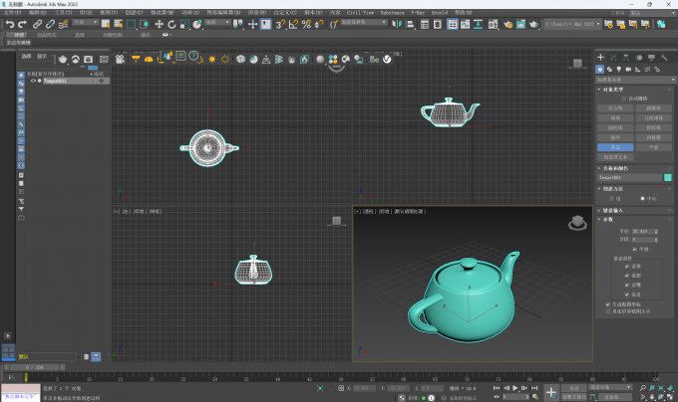Choose the Select and Scale tool
678x402 pixels.
point(184,24)
